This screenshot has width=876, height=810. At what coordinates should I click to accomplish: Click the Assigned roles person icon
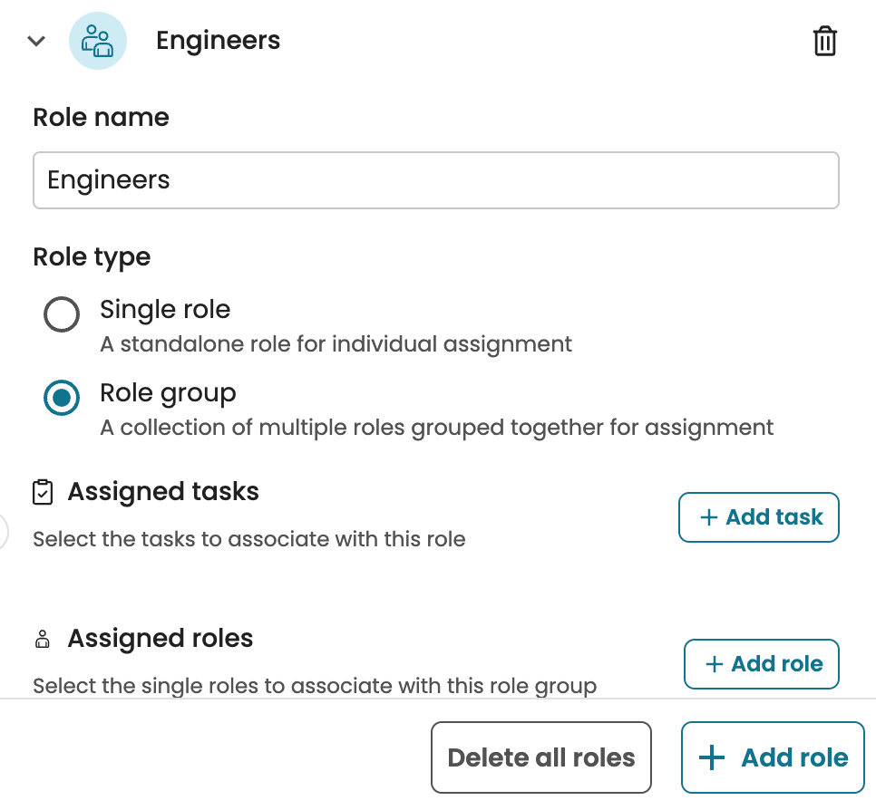(x=43, y=640)
